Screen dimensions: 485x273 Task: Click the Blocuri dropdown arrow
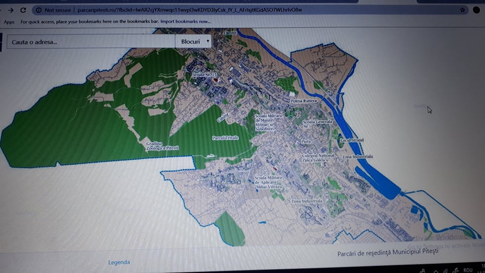click(x=208, y=41)
